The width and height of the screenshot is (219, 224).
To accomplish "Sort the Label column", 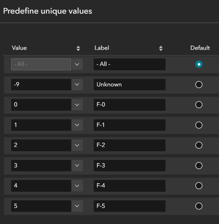I will pyautogui.click(x=161, y=48).
